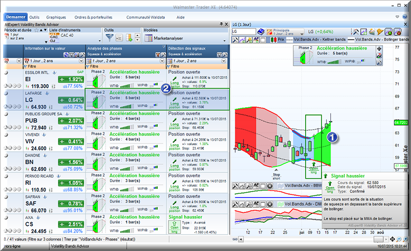Toggle the green A chart advisor icon
This screenshot has width=411, height=251.
[389, 32]
